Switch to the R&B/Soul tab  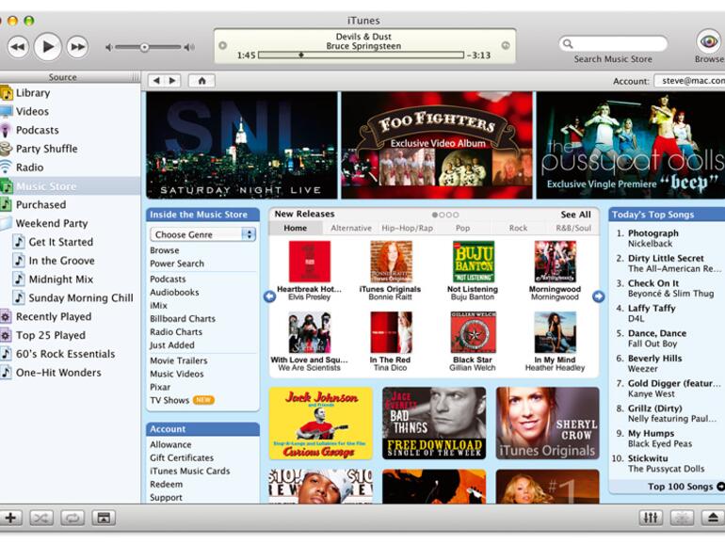[x=573, y=228]
